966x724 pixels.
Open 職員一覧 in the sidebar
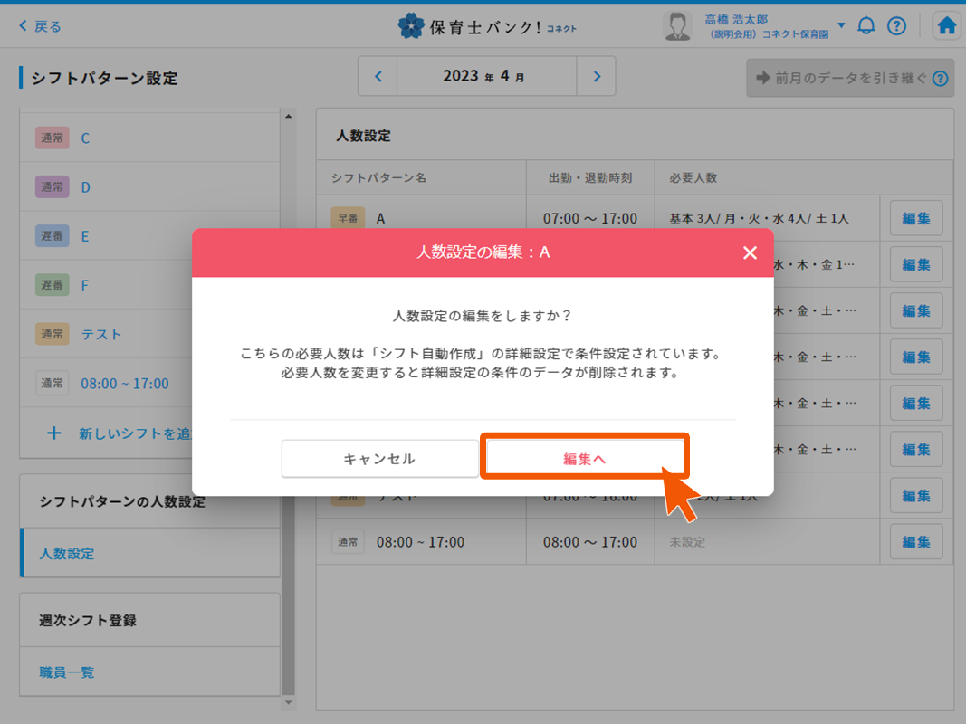(67, 672)
